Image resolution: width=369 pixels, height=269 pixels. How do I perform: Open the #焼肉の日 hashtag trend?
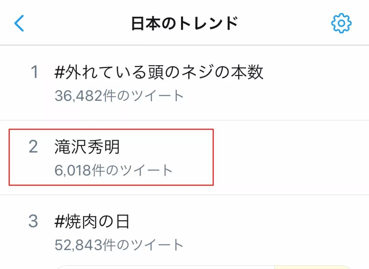pos(92,221)
